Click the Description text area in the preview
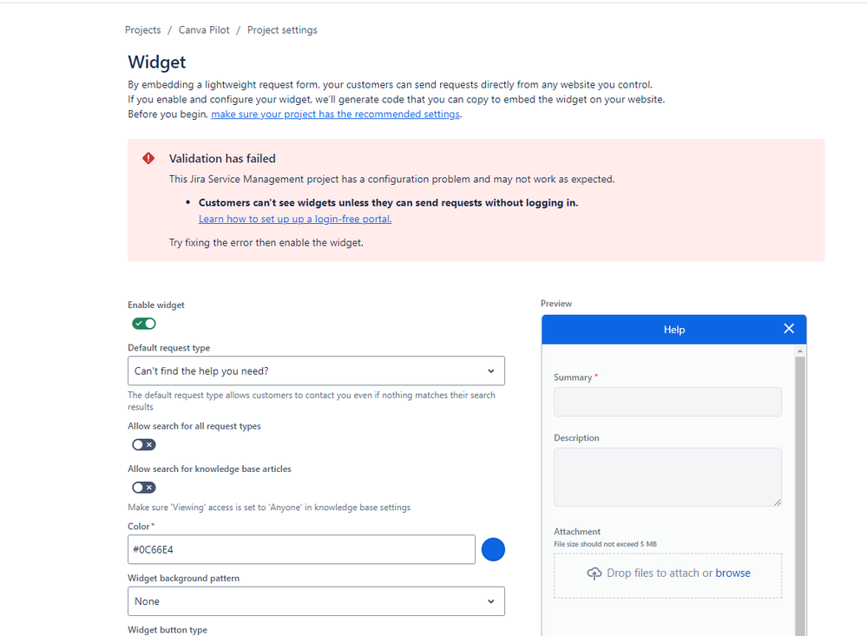The height and width of the screenshot is (636, 867). coord(667,476)
